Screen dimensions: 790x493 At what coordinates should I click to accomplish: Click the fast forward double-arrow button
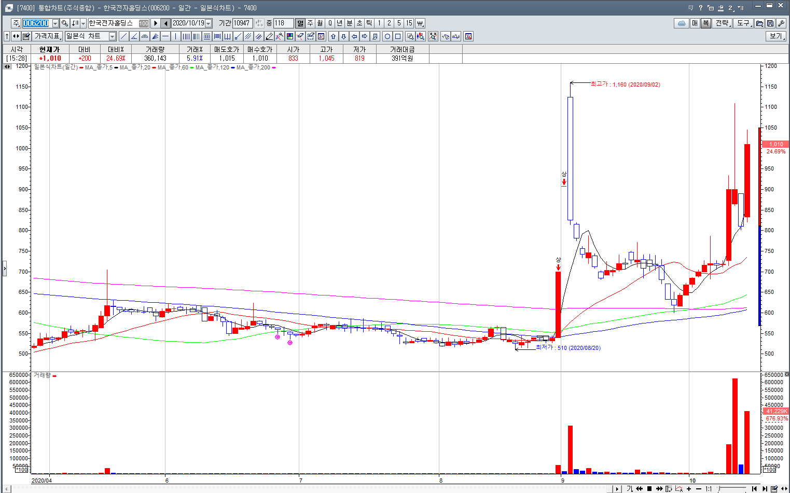pyautogui.click(x=659, y=489)
